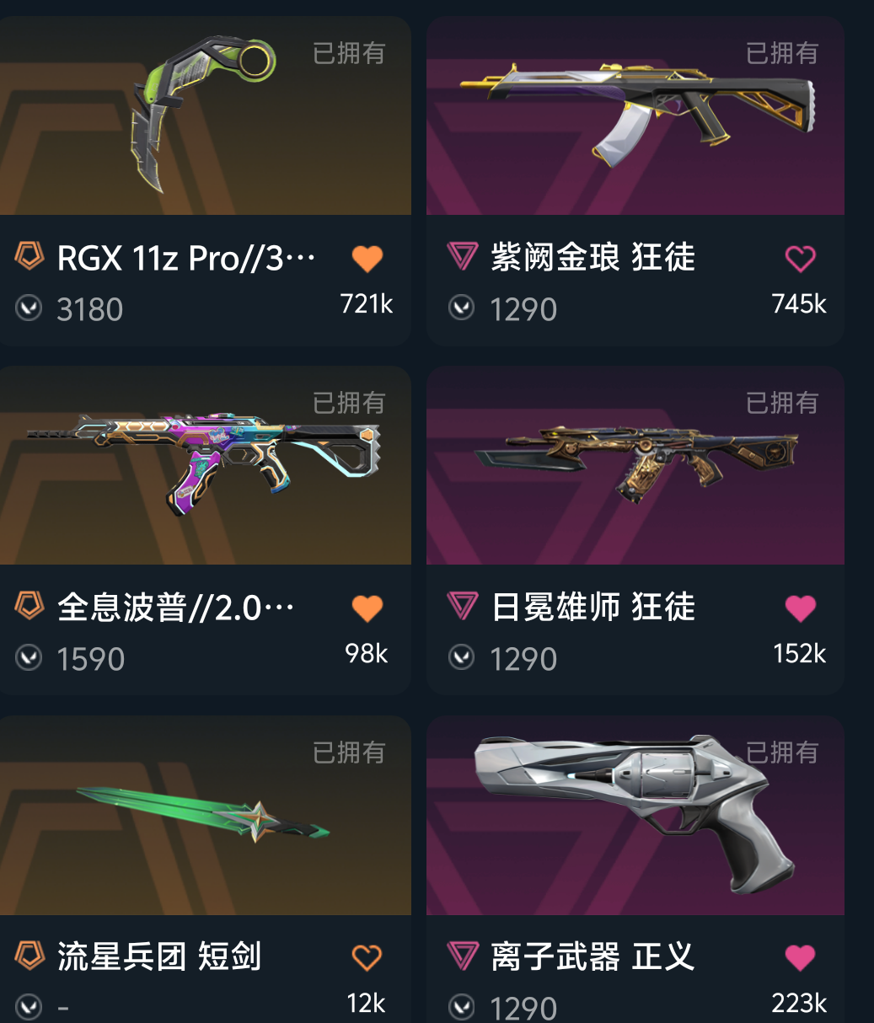Unfavorite the RGX 11z Pro orange heart

367,259
